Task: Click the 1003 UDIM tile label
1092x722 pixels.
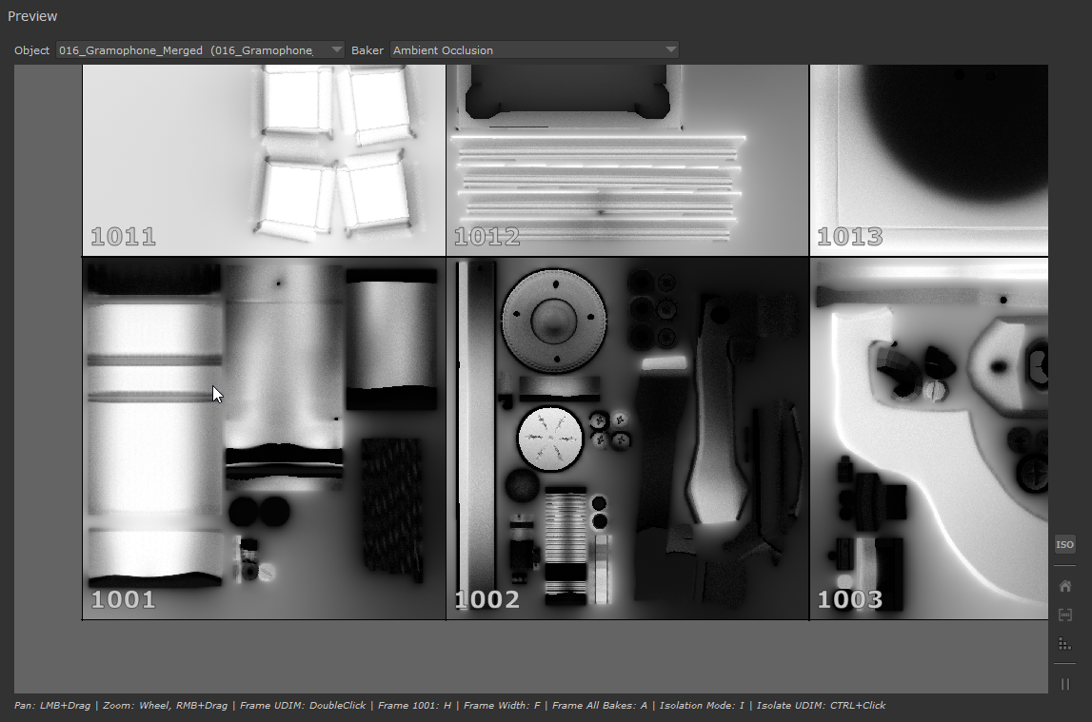Action: coord(850,600)
